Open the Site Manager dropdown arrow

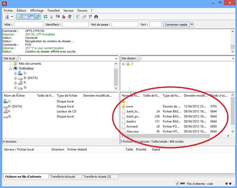[x=12, y=17]
